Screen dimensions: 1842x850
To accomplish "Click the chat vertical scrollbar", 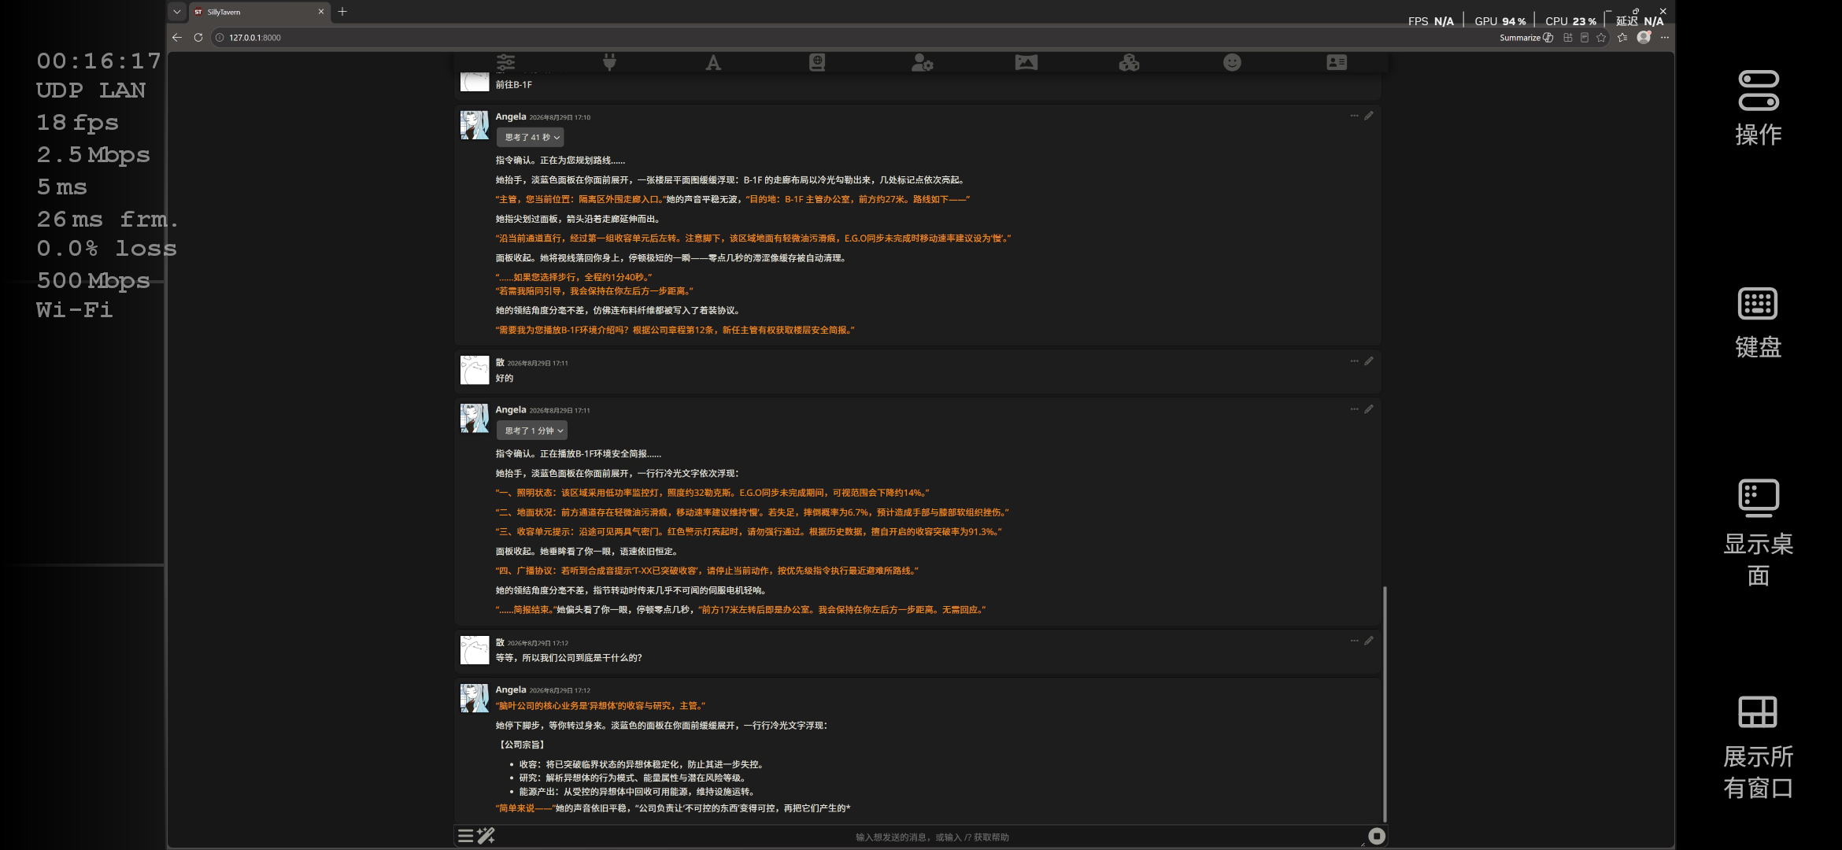I will pos(1385,704).
